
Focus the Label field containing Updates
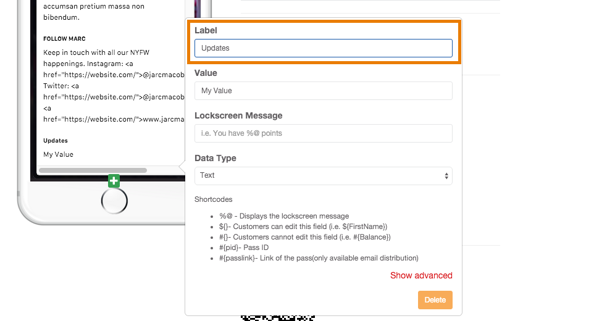tap(323, 48)
